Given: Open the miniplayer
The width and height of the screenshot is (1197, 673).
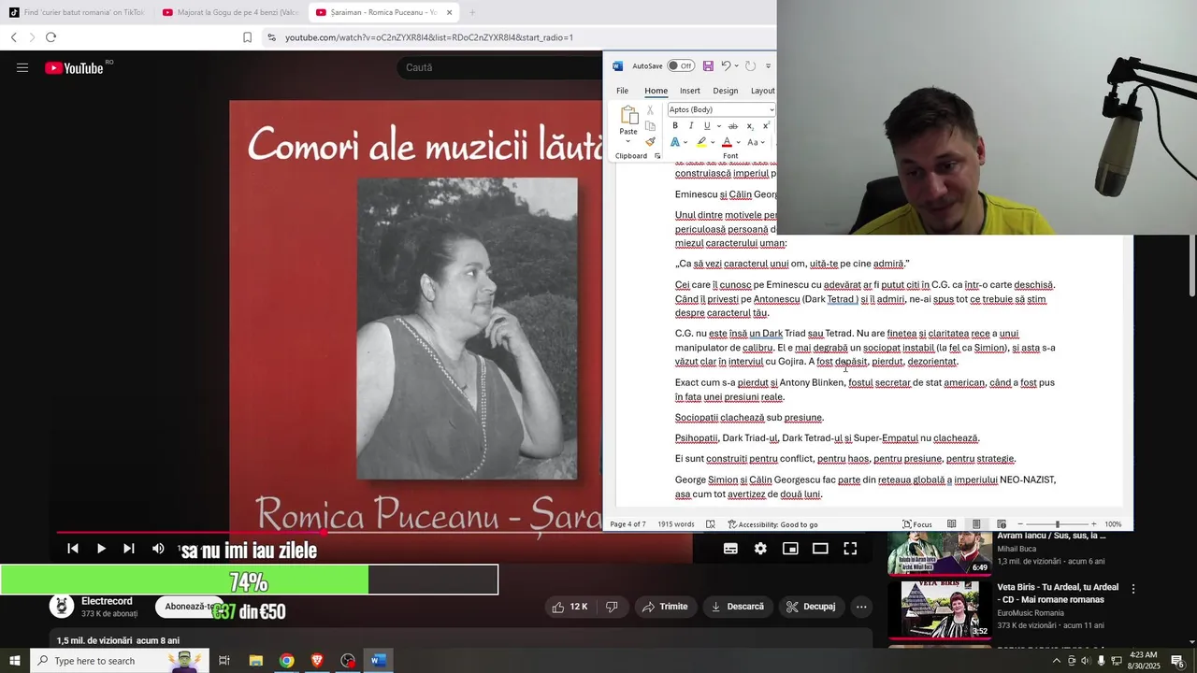Looking at the screenshot, I should (x=790, y=549).
